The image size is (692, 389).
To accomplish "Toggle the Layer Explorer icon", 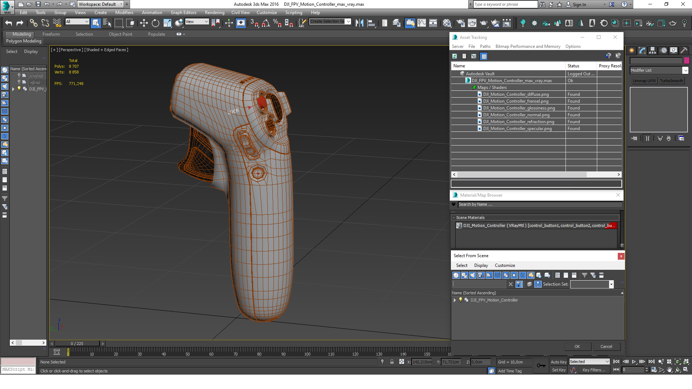I will click(x=396, y=23).
